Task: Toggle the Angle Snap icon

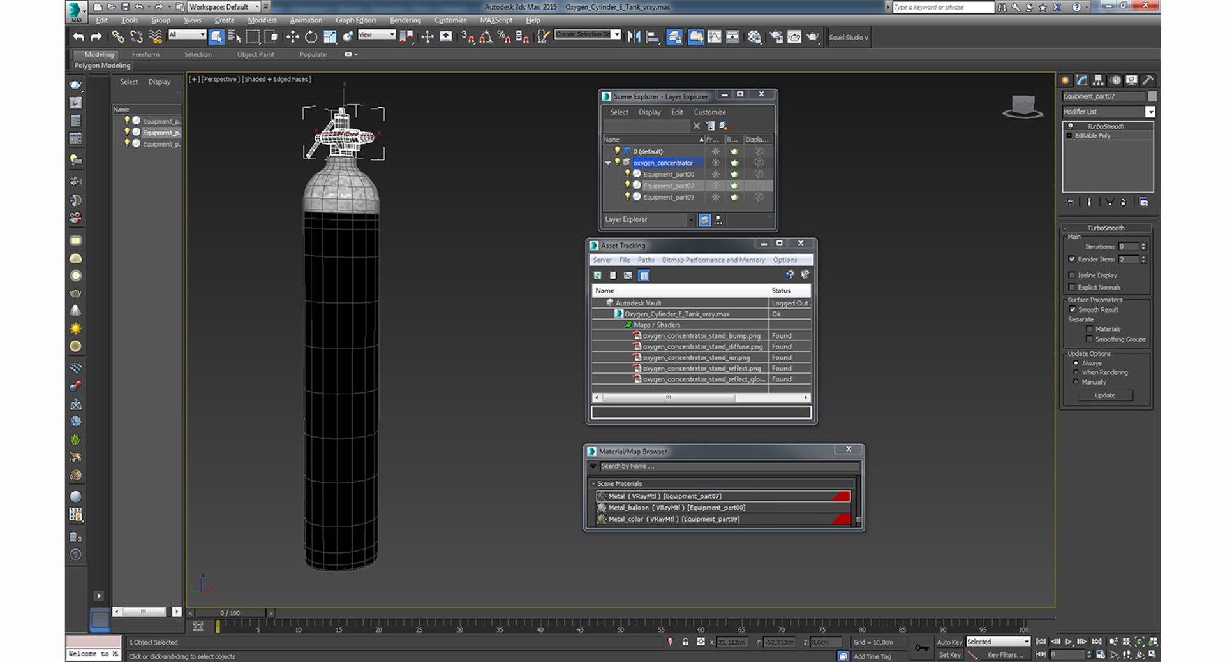Action: click(486, 37)
